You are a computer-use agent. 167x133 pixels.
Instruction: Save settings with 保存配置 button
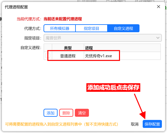152,124
